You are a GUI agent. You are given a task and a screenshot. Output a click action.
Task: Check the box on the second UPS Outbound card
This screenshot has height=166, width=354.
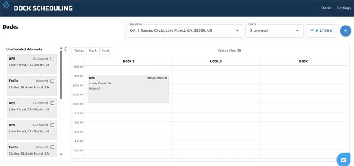click(x=52, y=103)
